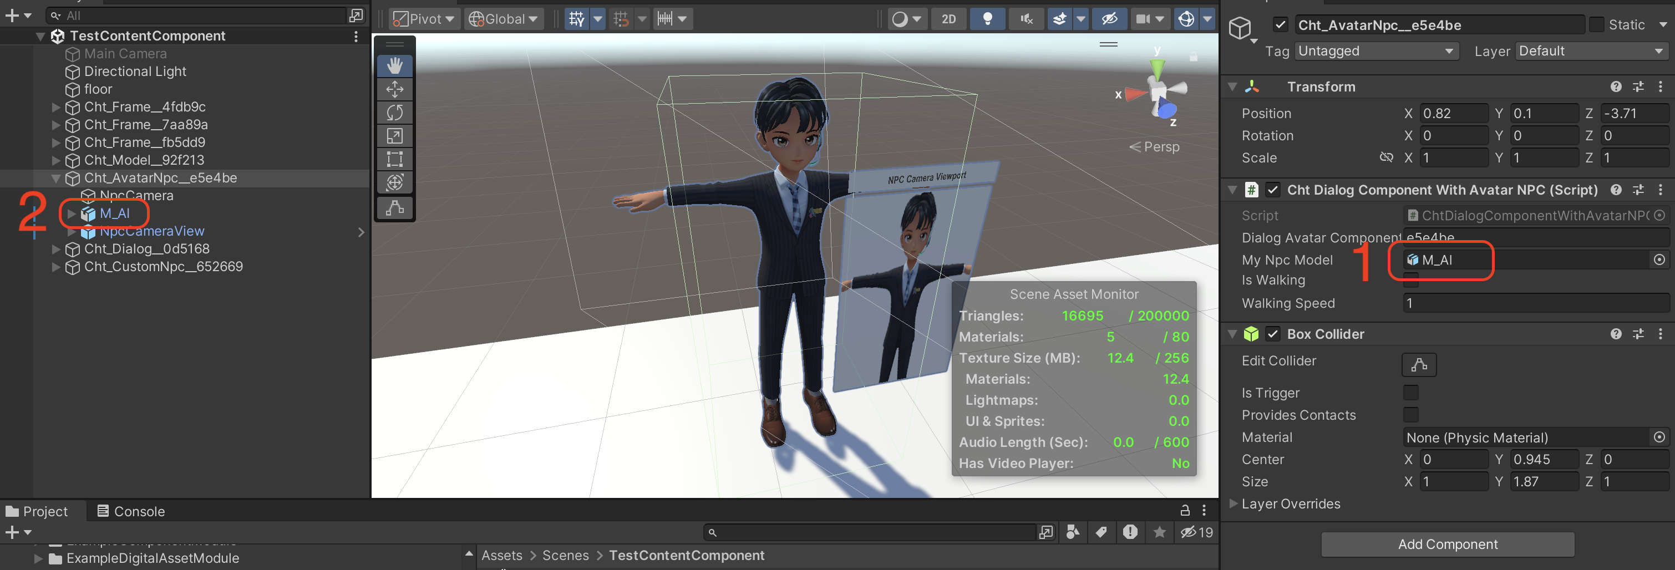The height and width of the screenshot is (570, 1675).
Task: Toggle scene view lighting
Action: coord(987,19)
